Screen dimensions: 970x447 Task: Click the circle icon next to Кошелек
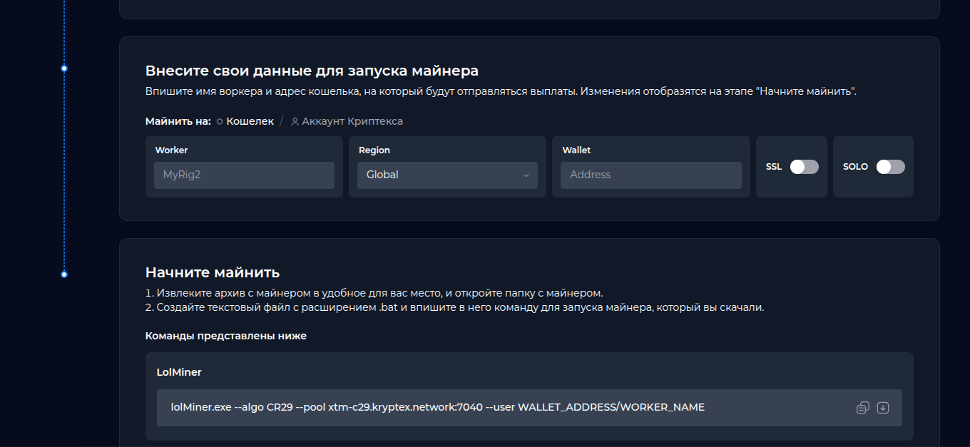(x=219, y=121)
